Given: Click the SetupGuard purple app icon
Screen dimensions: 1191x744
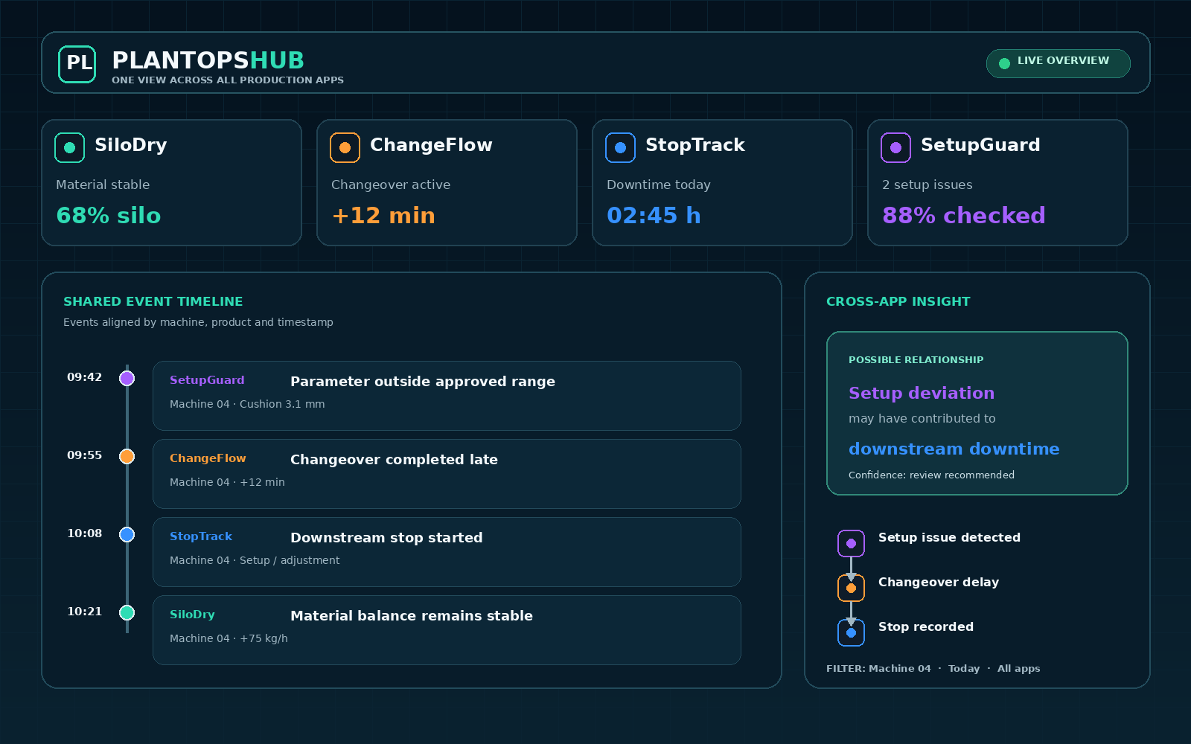Looking at the screenshot, I should pos(895,147).
